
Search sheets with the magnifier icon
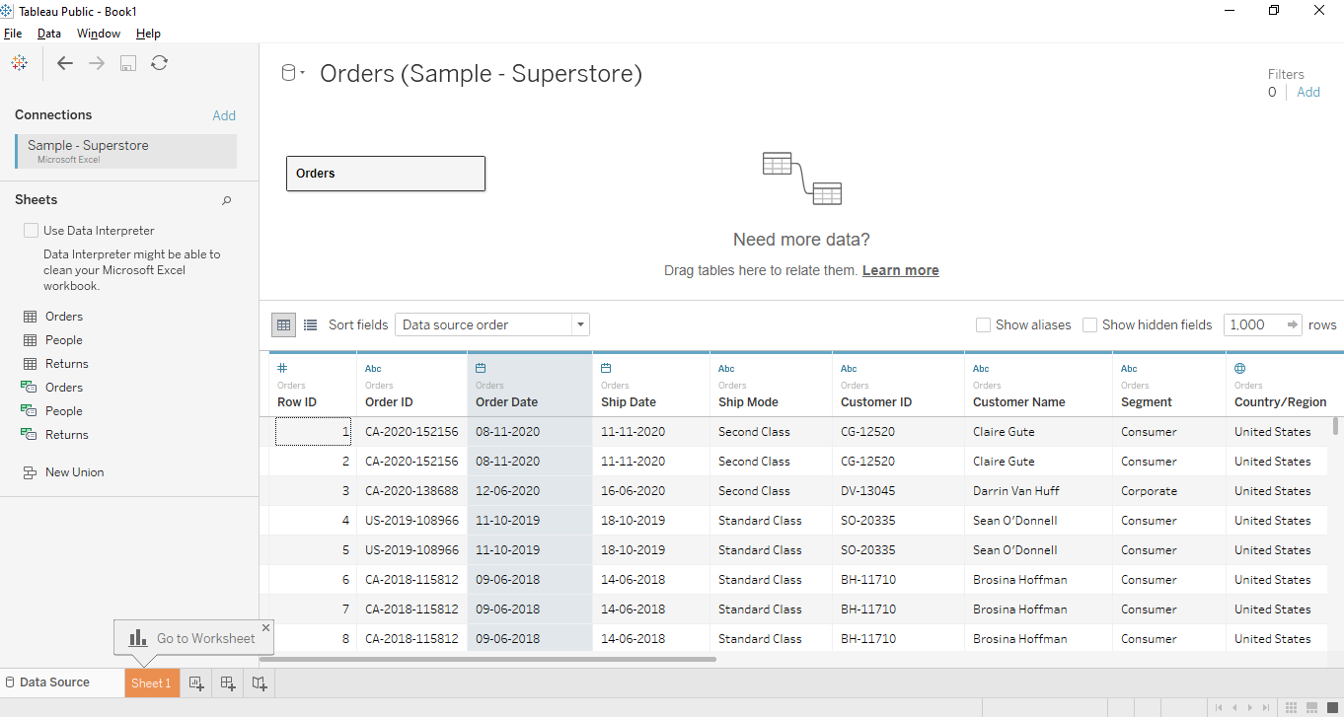(x=226, y=200)
